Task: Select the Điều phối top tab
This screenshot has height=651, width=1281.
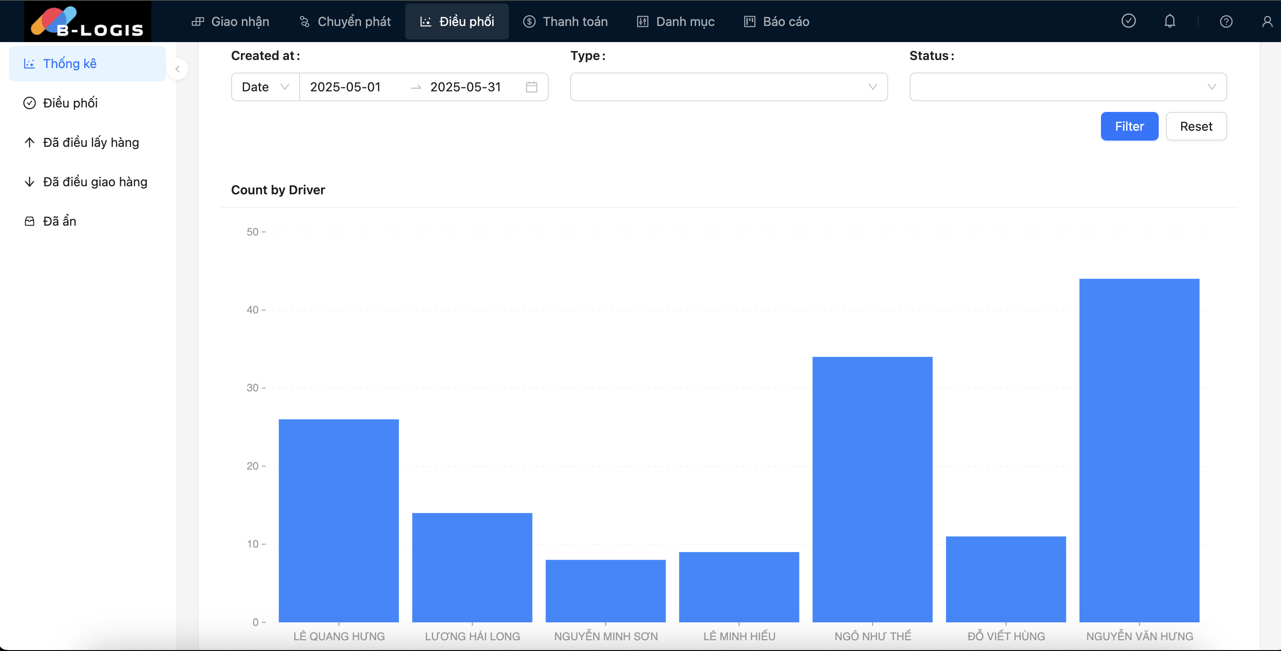Action: (456, 21)
